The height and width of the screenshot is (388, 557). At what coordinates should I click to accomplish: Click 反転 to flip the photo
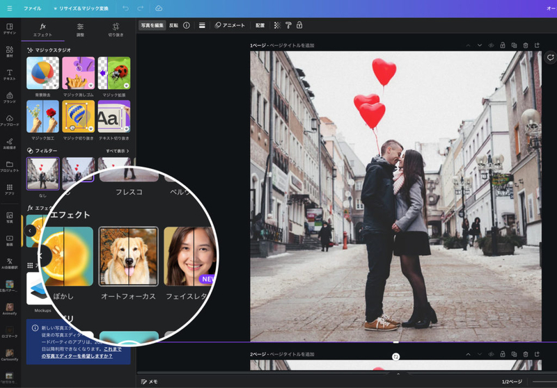(173, 25)
